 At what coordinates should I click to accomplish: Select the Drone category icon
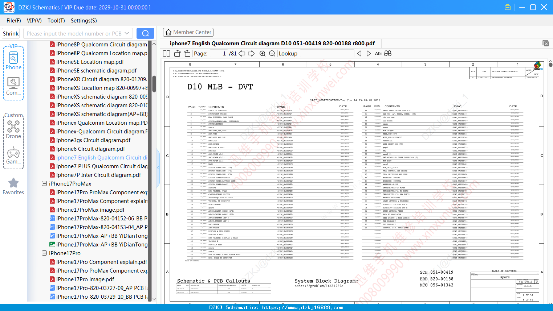(13, 129)
